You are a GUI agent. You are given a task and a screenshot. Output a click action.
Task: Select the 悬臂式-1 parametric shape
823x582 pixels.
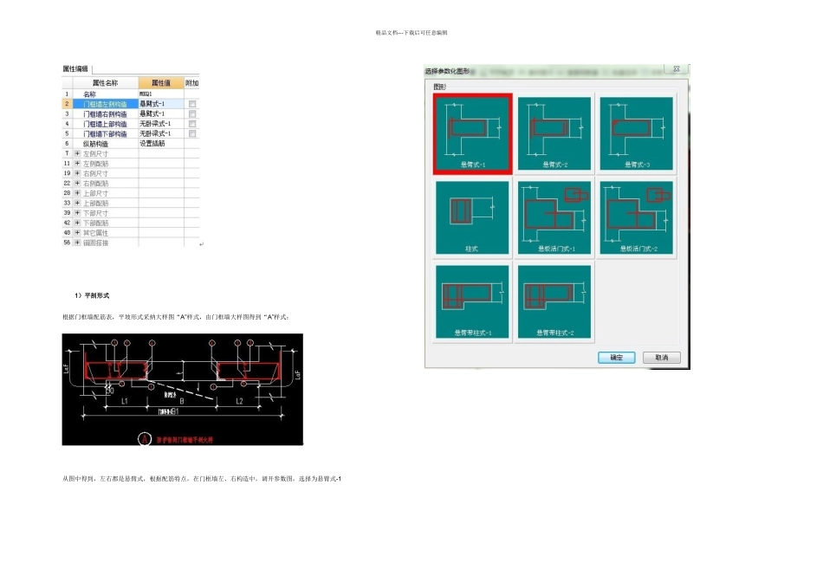coord(472,134)
